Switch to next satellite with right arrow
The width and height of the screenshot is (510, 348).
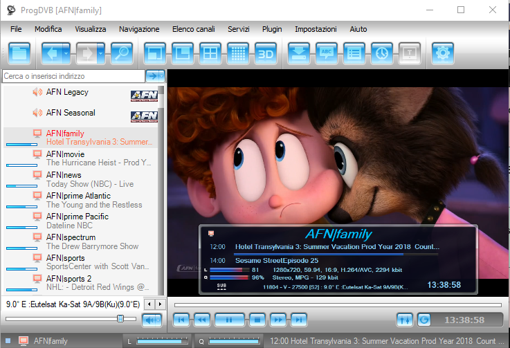tap(160, 304)
